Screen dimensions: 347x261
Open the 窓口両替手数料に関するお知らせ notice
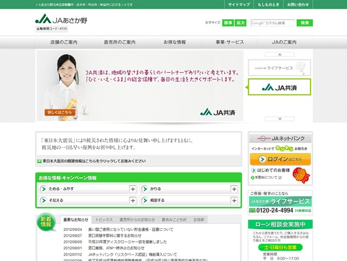click(x=115, y=236)
